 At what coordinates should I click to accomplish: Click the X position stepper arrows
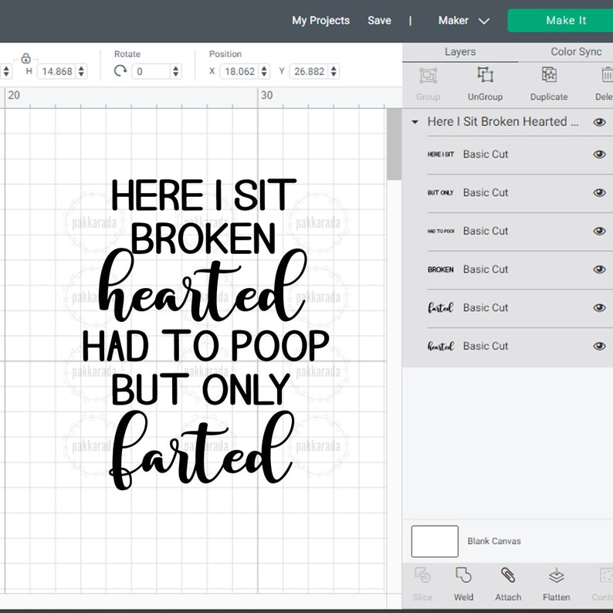click(x=264, y=71)
